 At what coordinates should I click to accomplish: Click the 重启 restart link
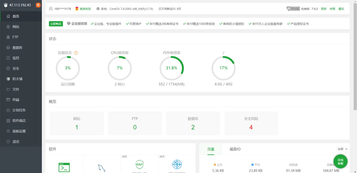point(341,9)
